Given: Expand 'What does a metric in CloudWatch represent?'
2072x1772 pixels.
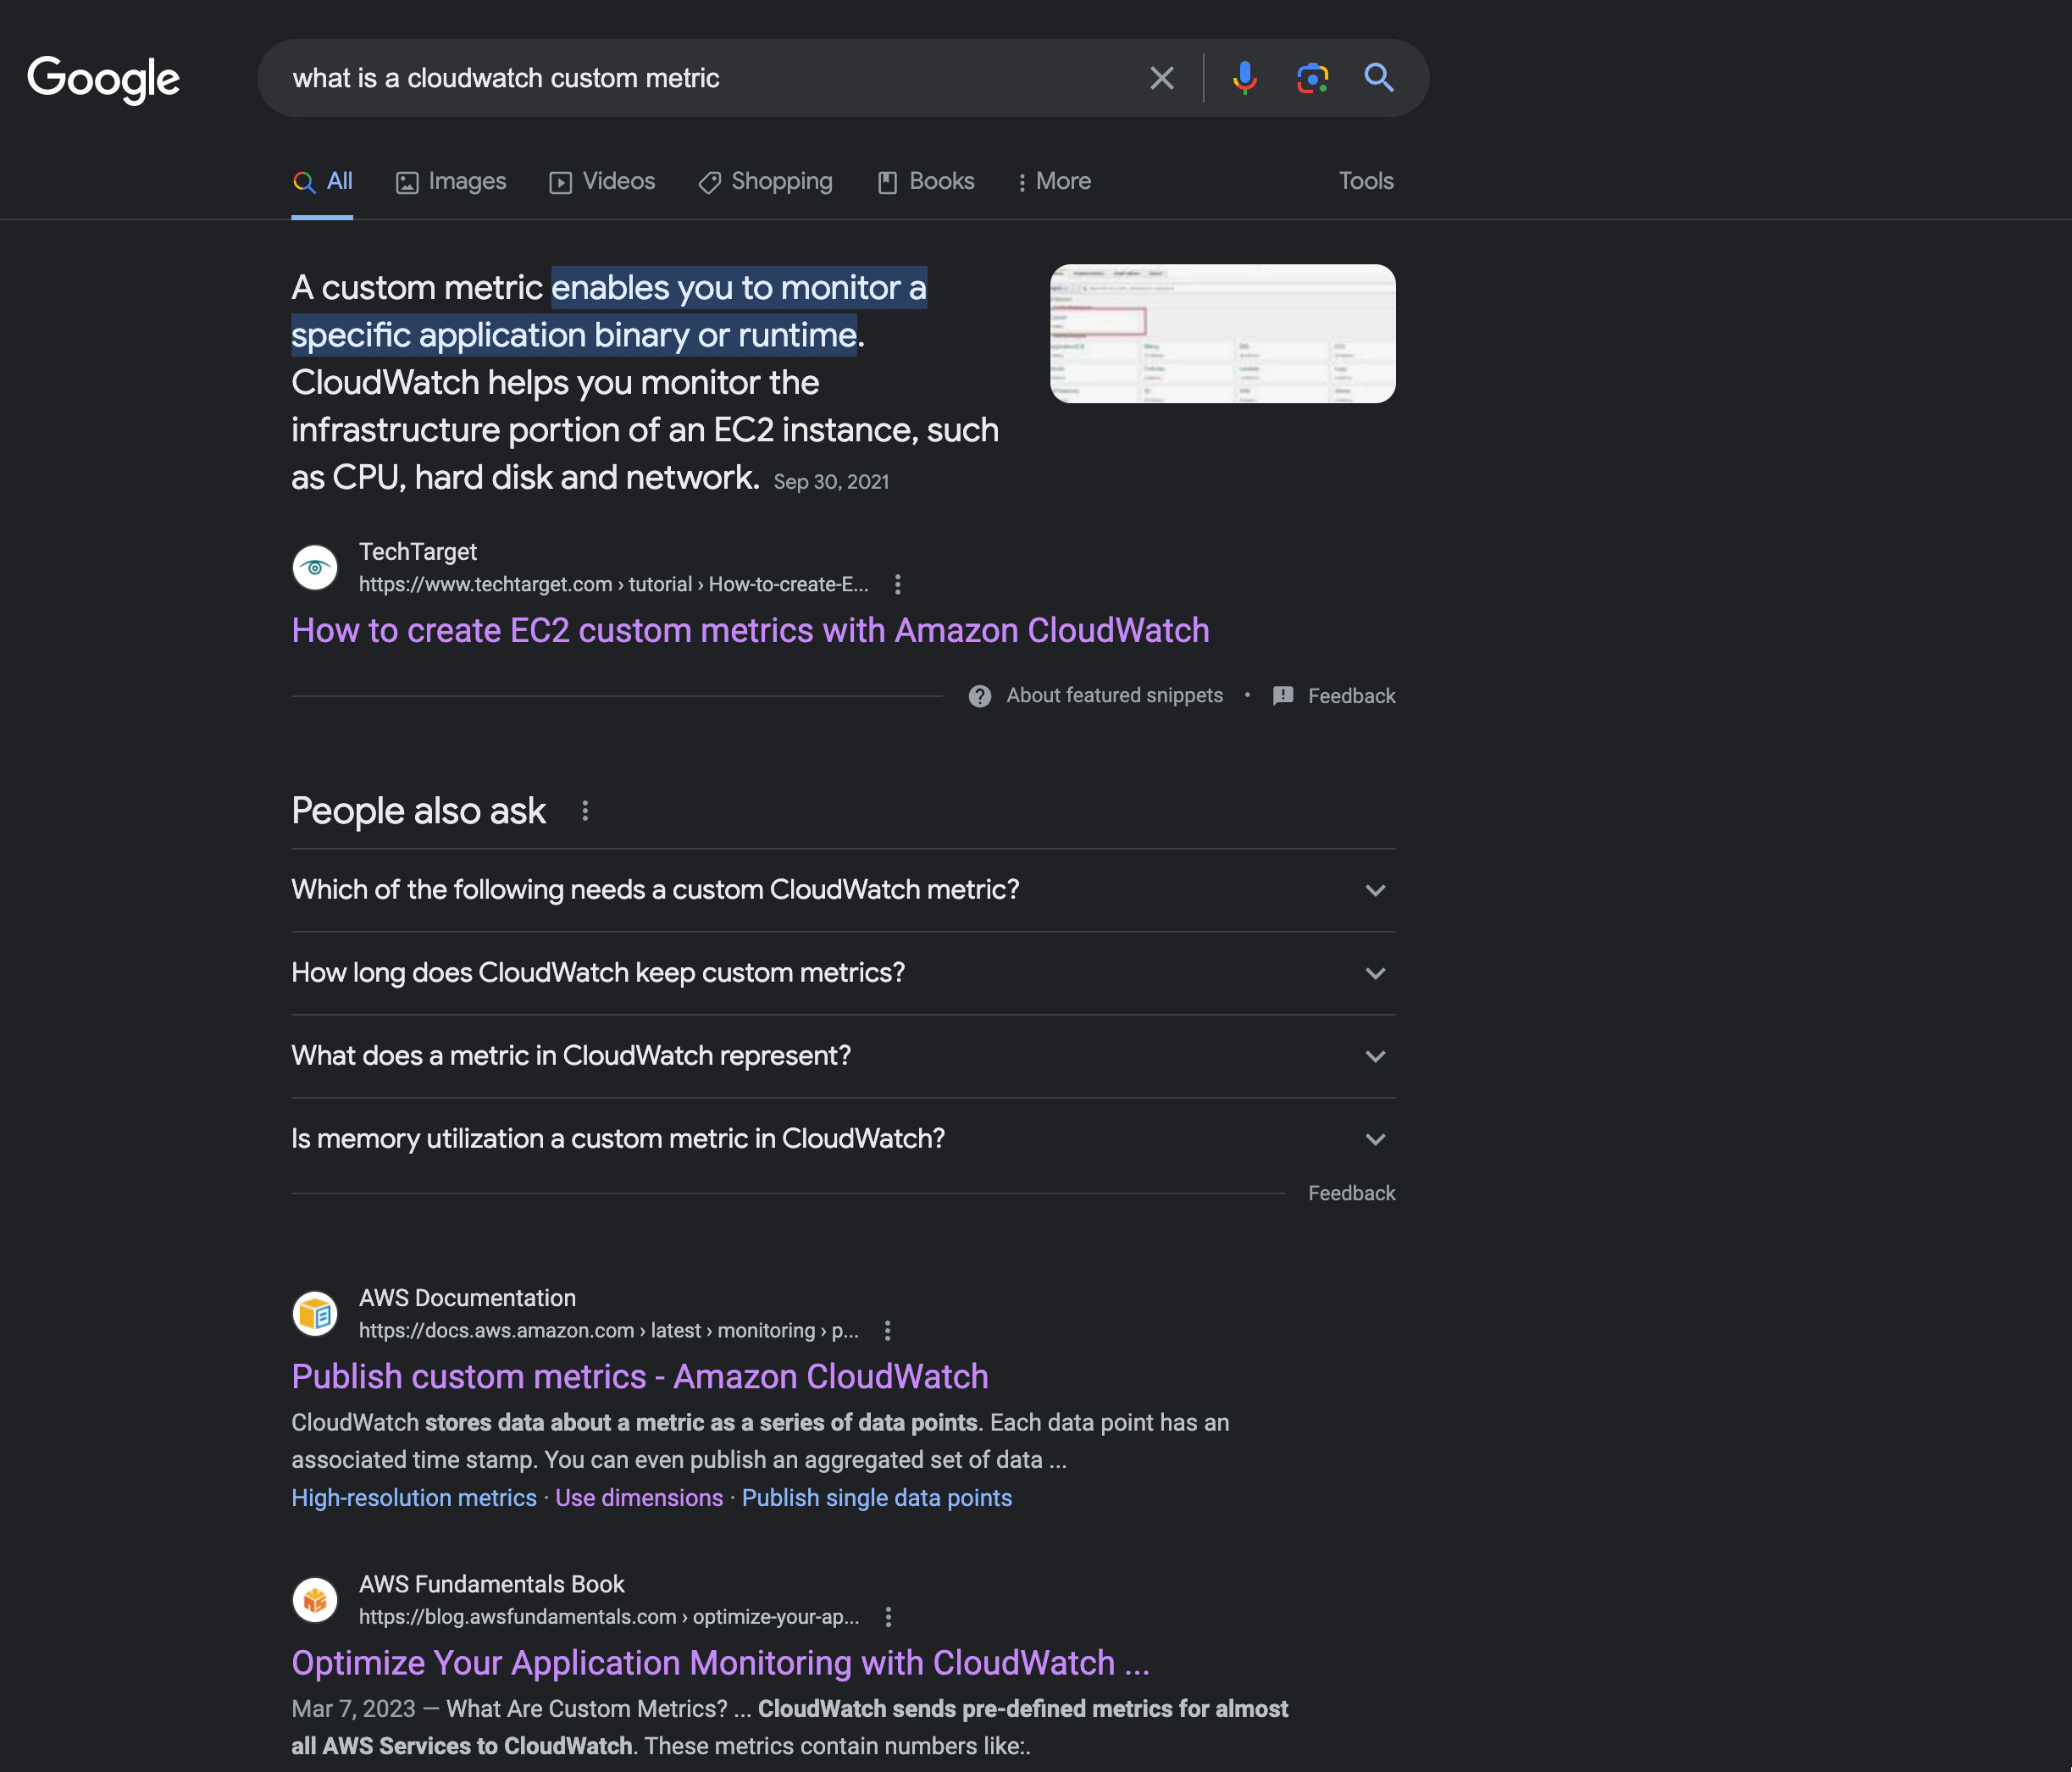Looking at the screenshot, I should click(843, 1056).
